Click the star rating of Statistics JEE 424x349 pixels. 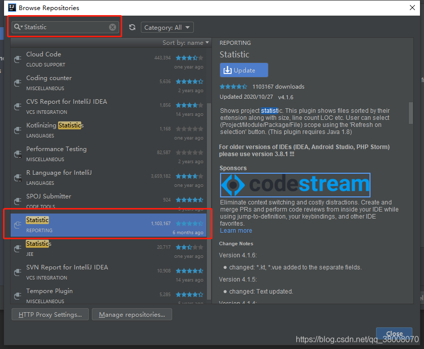189,247
